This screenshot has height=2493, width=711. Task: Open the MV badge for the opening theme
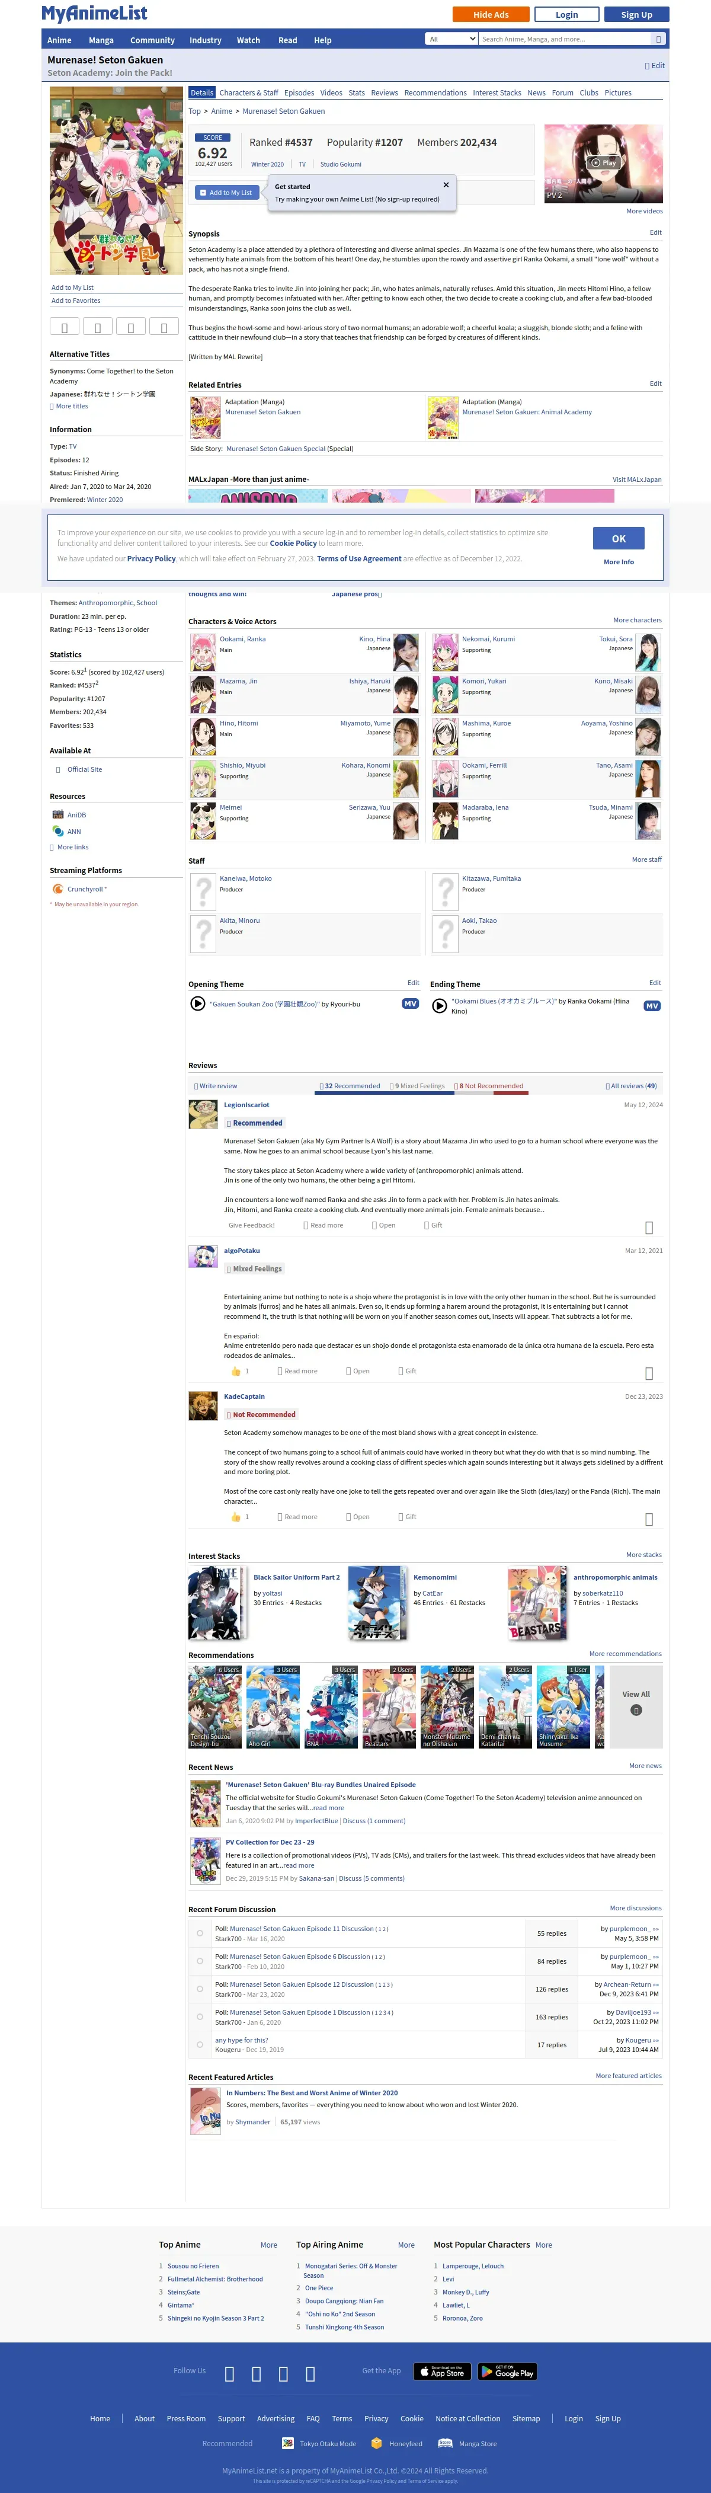410,1003
